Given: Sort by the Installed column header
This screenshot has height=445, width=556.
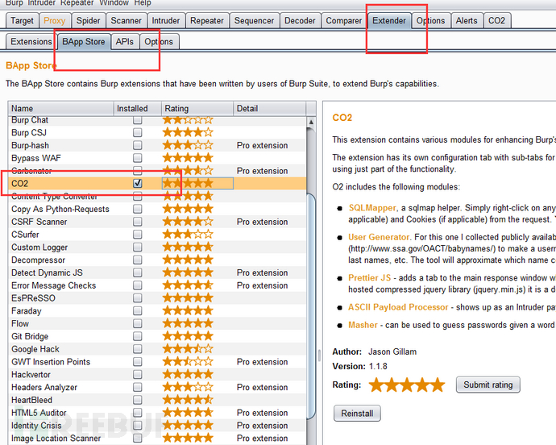Looking at the screenshot, I should (138, 108).
